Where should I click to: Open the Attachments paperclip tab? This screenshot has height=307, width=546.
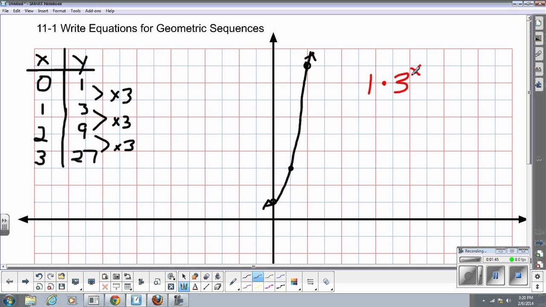[x=538, y=54]
